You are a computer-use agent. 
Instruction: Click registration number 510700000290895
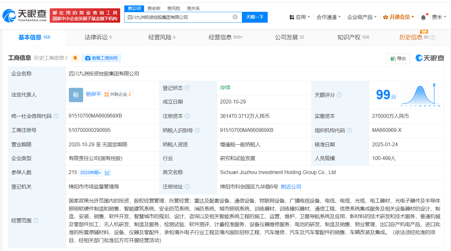point(90,130)
